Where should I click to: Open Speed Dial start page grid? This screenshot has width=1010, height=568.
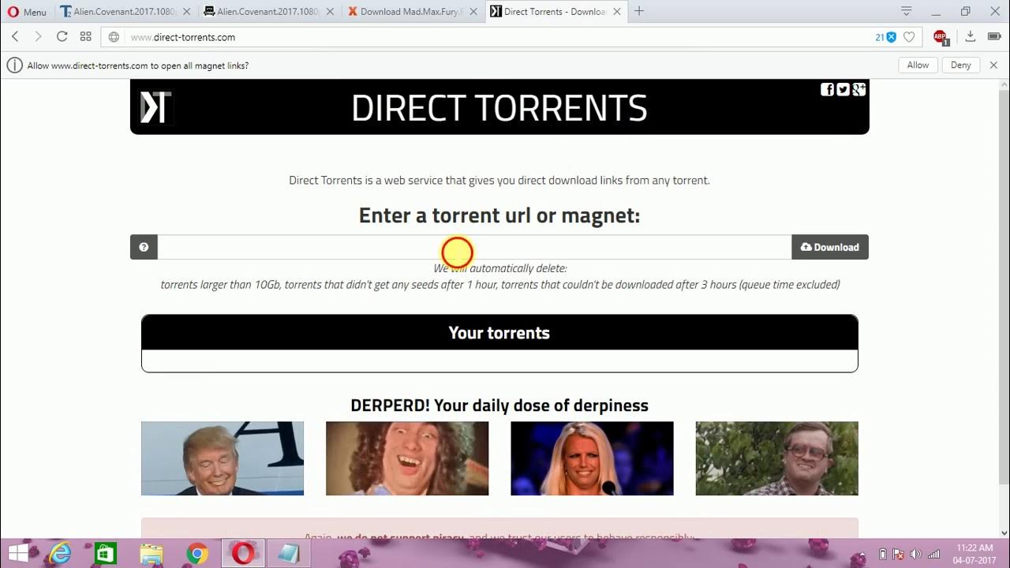pos(86,37)
